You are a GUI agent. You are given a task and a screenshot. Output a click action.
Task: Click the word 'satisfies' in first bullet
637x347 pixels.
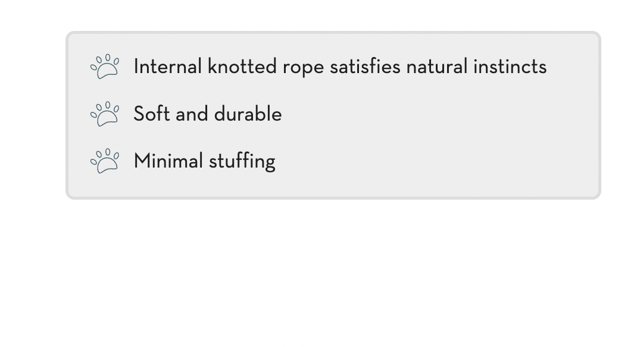click(x=365, y=67)
